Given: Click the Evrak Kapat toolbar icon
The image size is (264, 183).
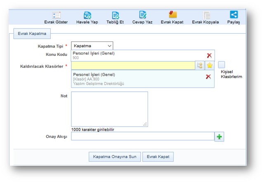Looking at the screenshot, I should (172, 15).
